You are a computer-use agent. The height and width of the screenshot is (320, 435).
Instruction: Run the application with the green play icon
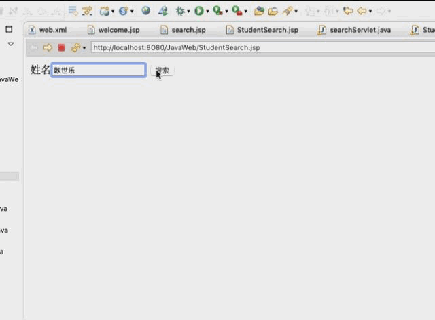[199, 11]
